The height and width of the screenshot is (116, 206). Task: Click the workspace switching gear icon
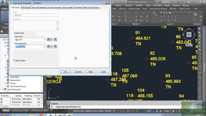pyautogui.click(x=173, y=111)
